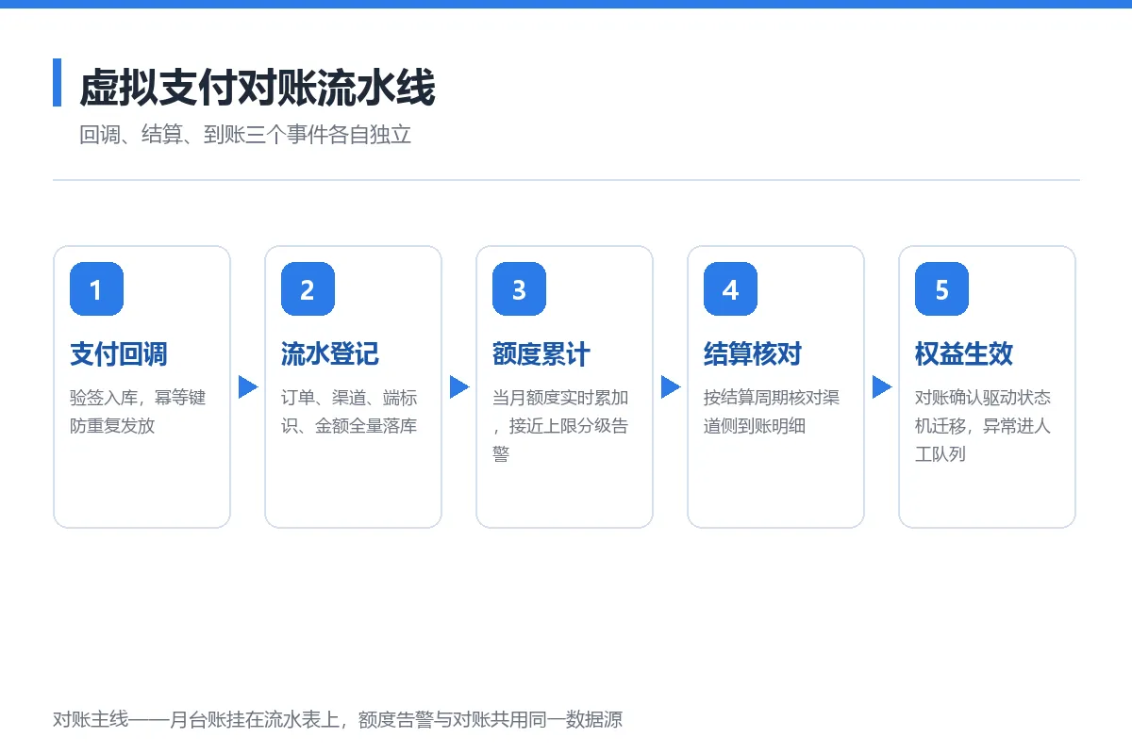1132x754 pixels.
Task: Click the footer note starting 对账主线
Action: pyautogui.click(x=338, y=720)
